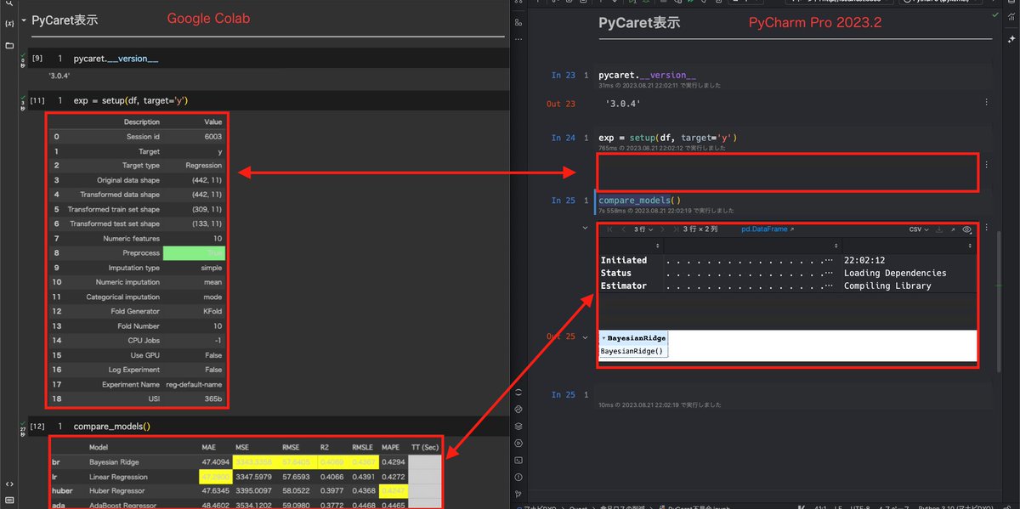
Task: Select the 'Regression' value in Colab output
Action: pyautogui.click(x=203, y=166)
